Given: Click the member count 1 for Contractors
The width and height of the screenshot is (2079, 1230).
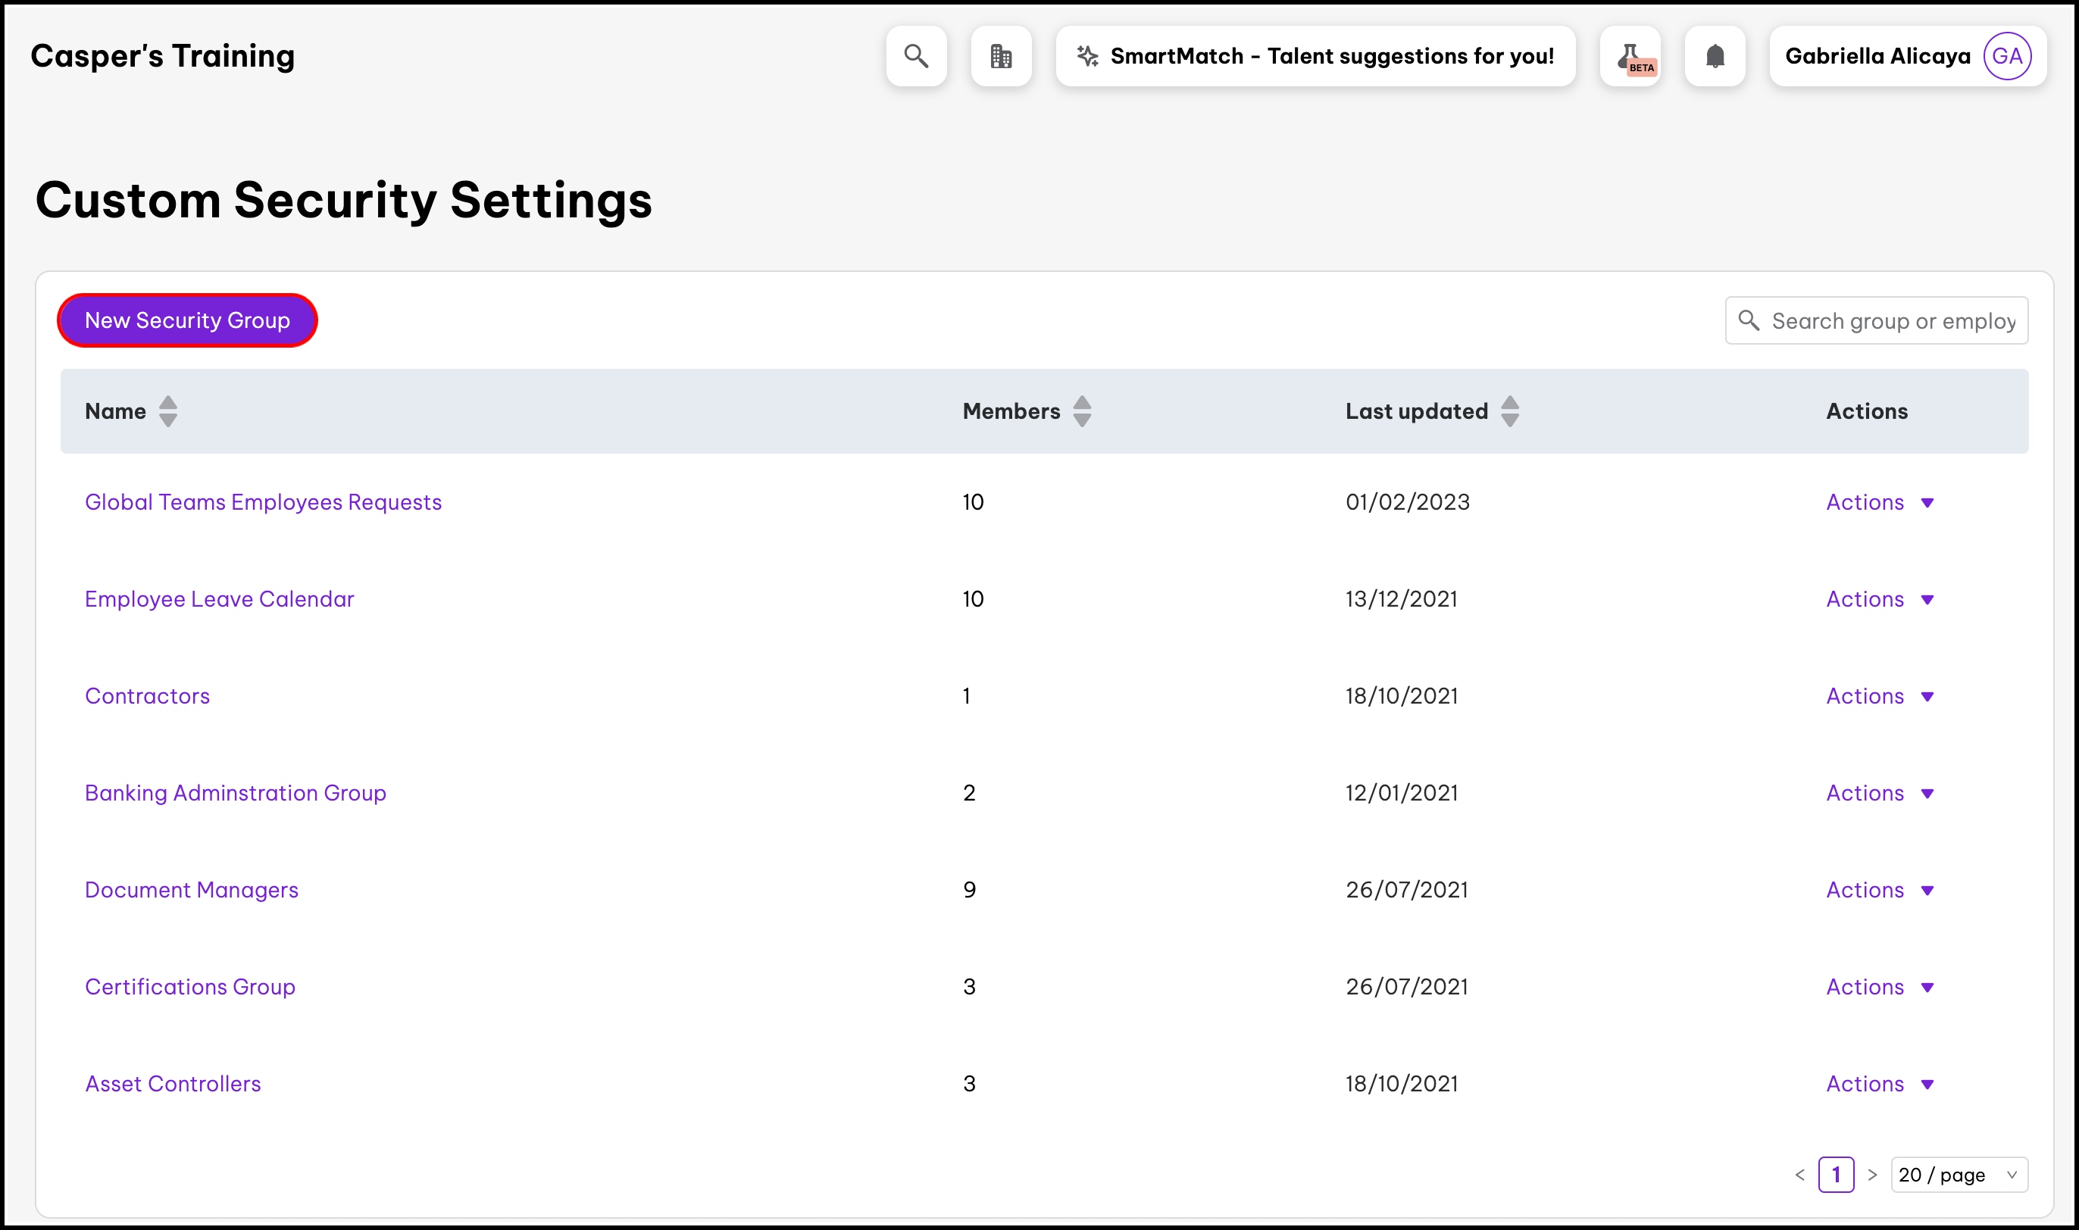Looking at the screenshot, I should tap(967, 696).
